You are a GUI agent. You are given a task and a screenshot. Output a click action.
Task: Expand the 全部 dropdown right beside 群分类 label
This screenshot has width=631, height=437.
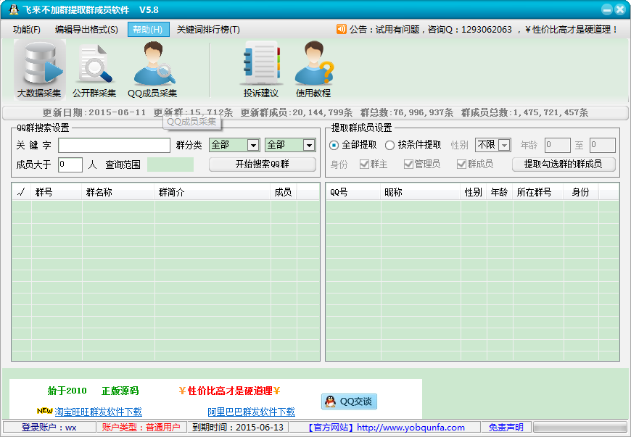252,145
